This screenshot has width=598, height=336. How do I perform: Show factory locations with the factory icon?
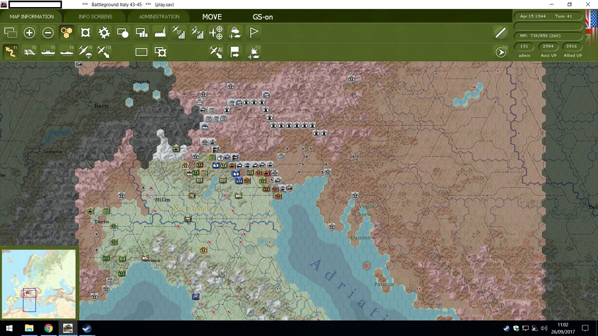pyautogui.click(x=160, y=32)
